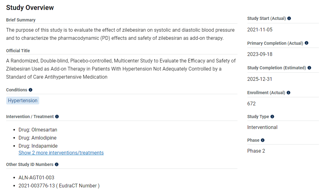This screenshot has width=328, height=193.
Task: Open info icon next to Conditions
Action: coord(30,90)
